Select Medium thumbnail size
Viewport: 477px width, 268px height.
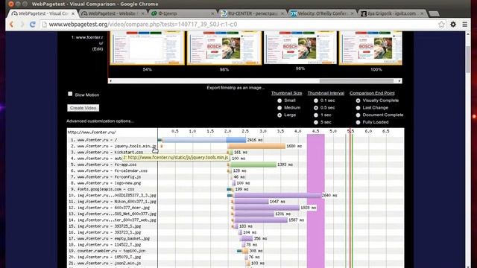[279, 108]
